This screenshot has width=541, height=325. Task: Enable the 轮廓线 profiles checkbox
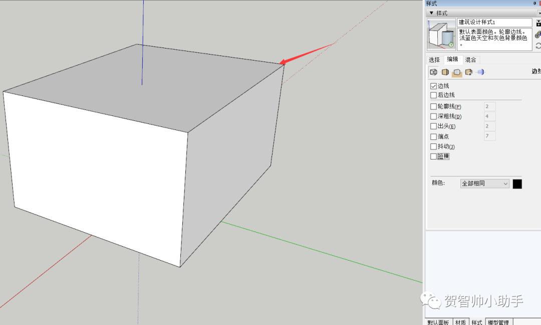click(433, 106)
